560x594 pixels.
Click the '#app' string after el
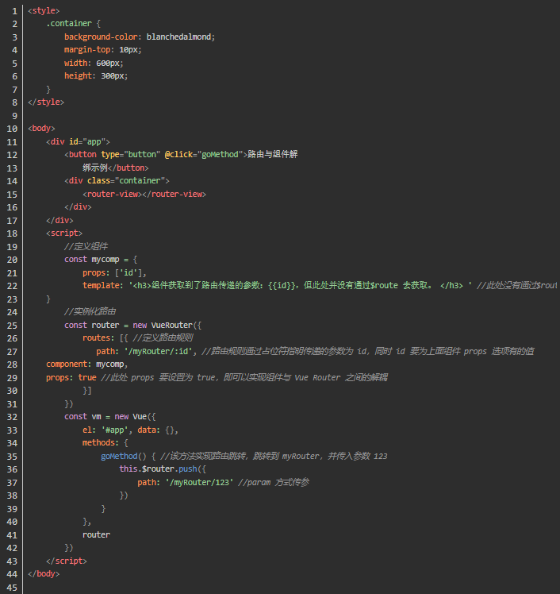(115, 430)
